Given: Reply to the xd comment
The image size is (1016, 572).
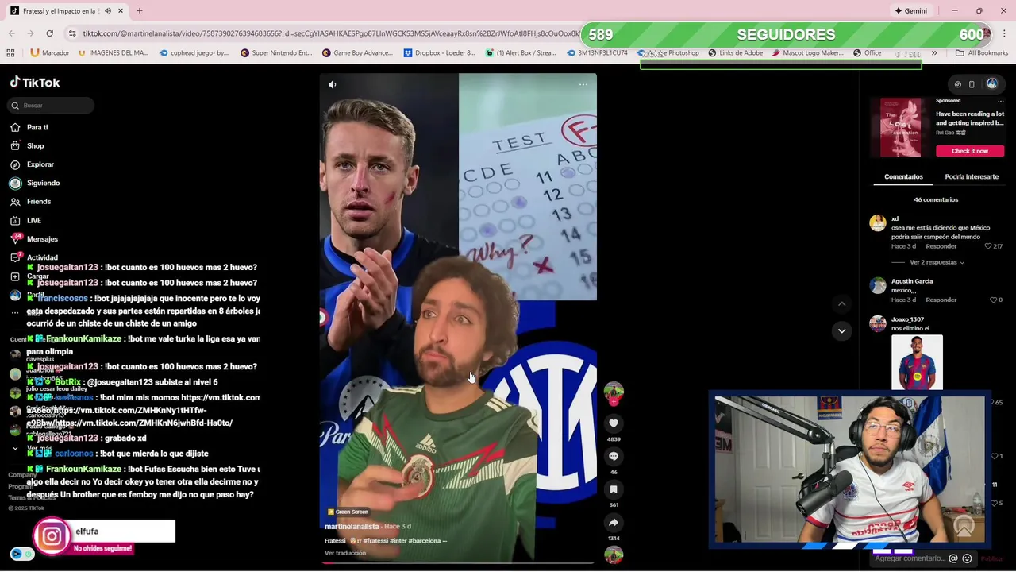Looking at the screenshot, I should coord(941,246).
